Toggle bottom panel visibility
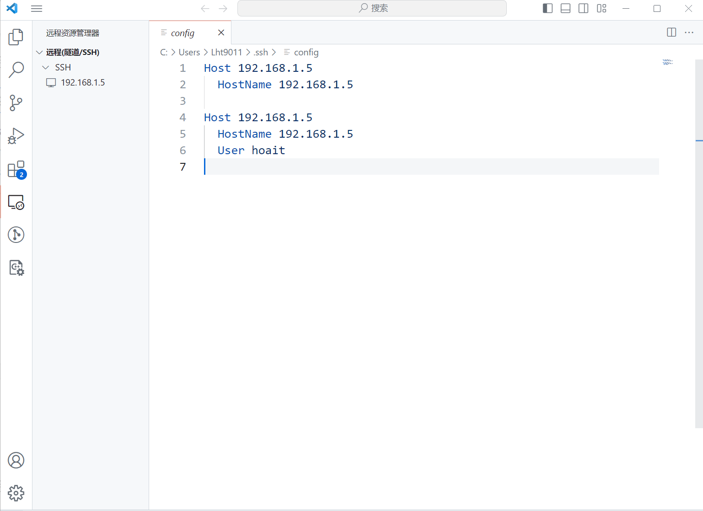This screenshot has width=703, height=511. (x=565, y=8)
